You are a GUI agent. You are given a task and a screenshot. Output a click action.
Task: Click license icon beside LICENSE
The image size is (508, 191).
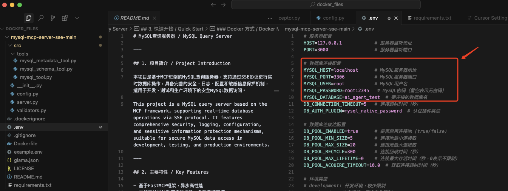point(9,168)
